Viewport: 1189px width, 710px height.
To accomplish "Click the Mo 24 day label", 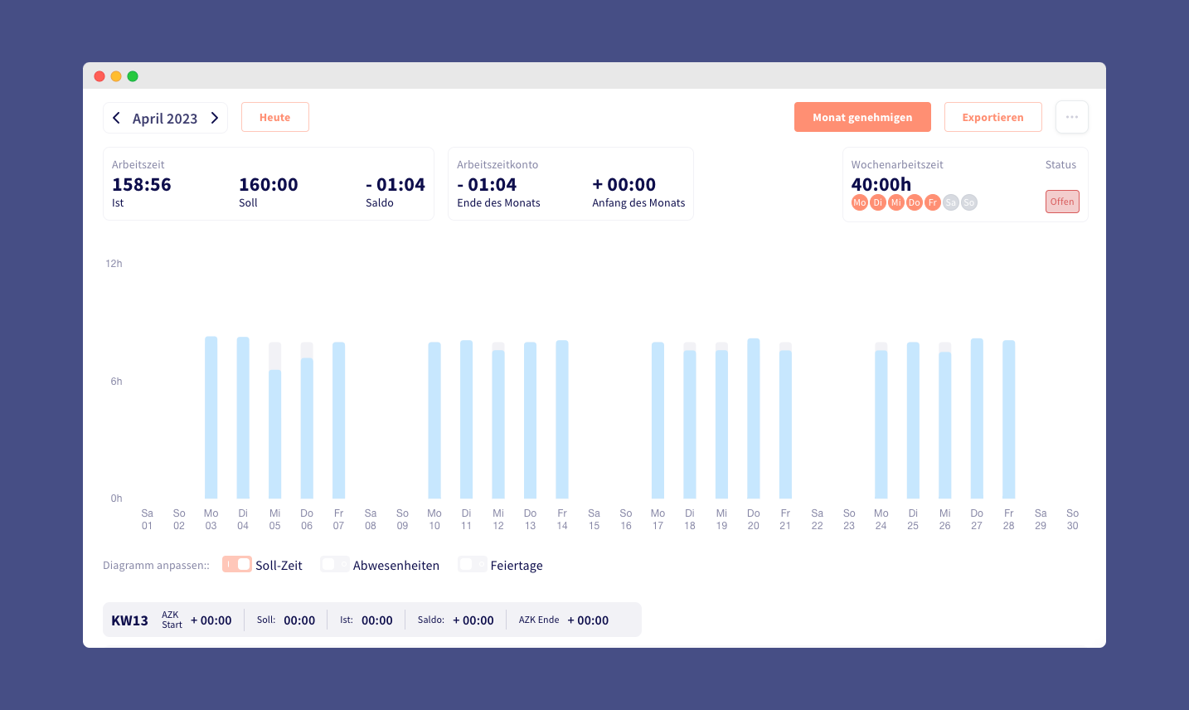I will tap(881, 519).
